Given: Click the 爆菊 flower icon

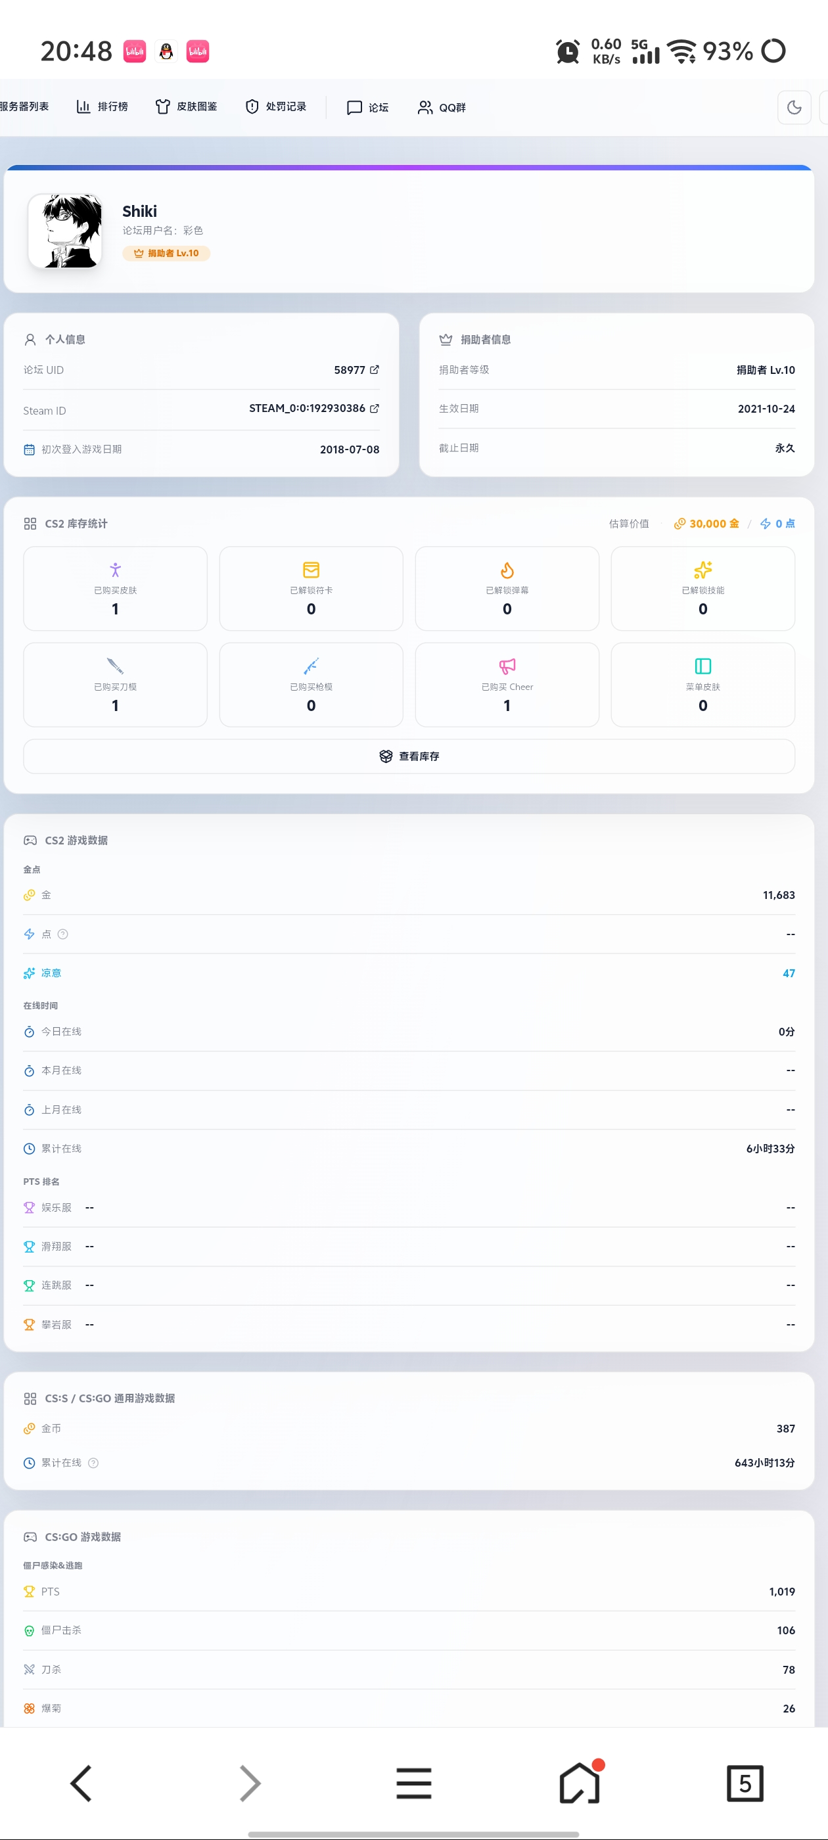Looking at the screenshot, I should [30, 1709].
